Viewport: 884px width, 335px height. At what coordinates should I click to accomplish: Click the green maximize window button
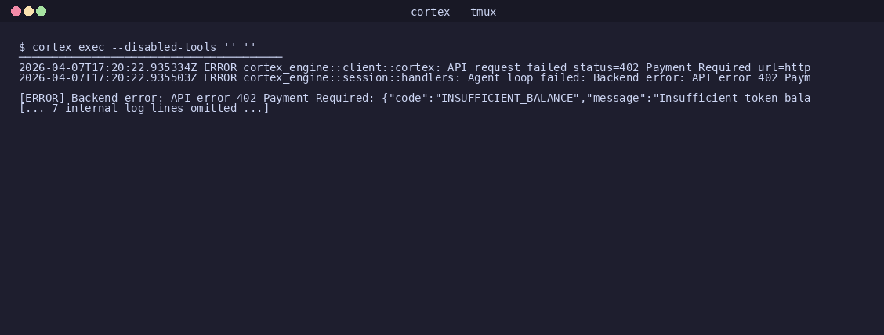42,11
